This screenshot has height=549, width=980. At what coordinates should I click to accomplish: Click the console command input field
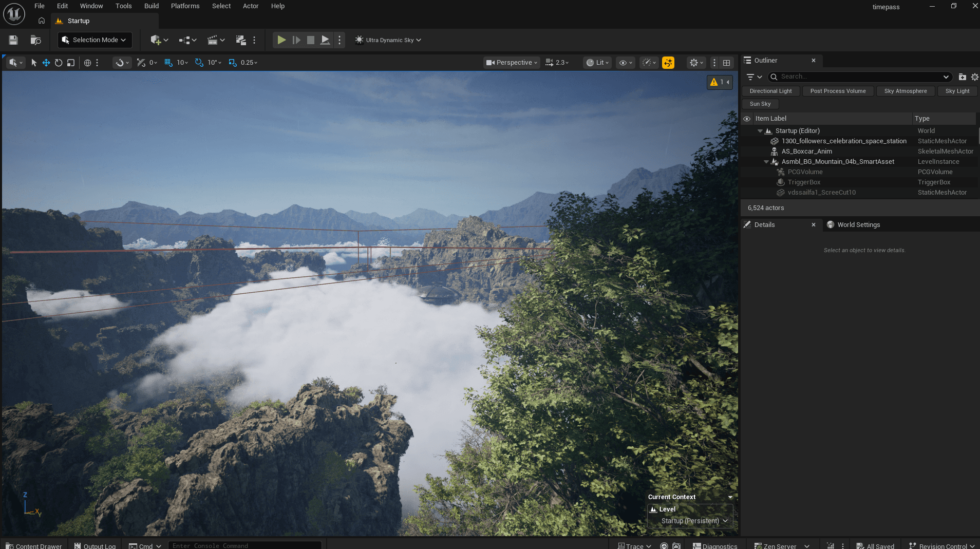click(x=245, y=545)
